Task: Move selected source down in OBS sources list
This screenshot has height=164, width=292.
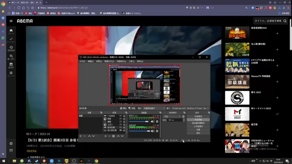Action: click(122, 136)
